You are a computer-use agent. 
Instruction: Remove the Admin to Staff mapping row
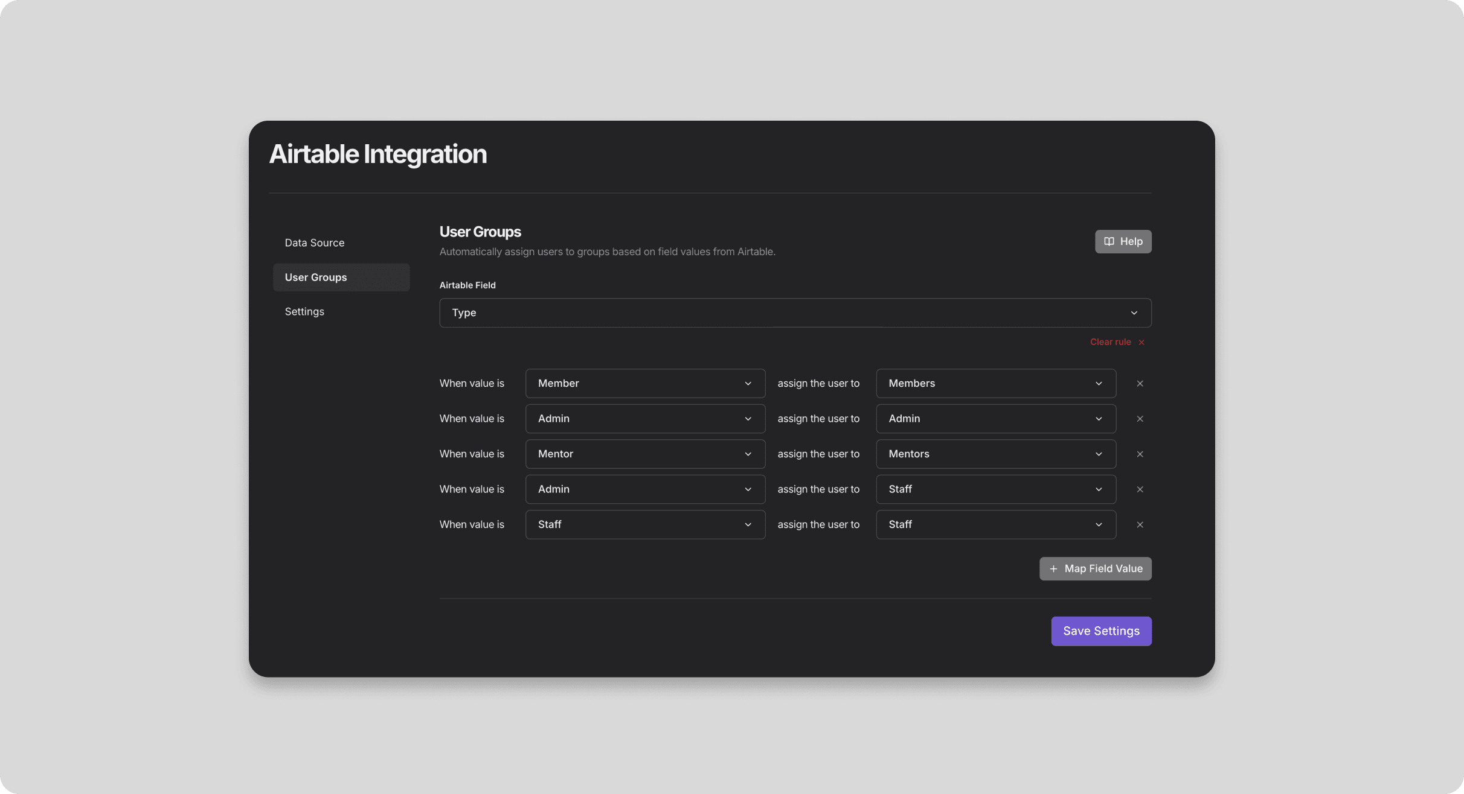(1140, 489)
